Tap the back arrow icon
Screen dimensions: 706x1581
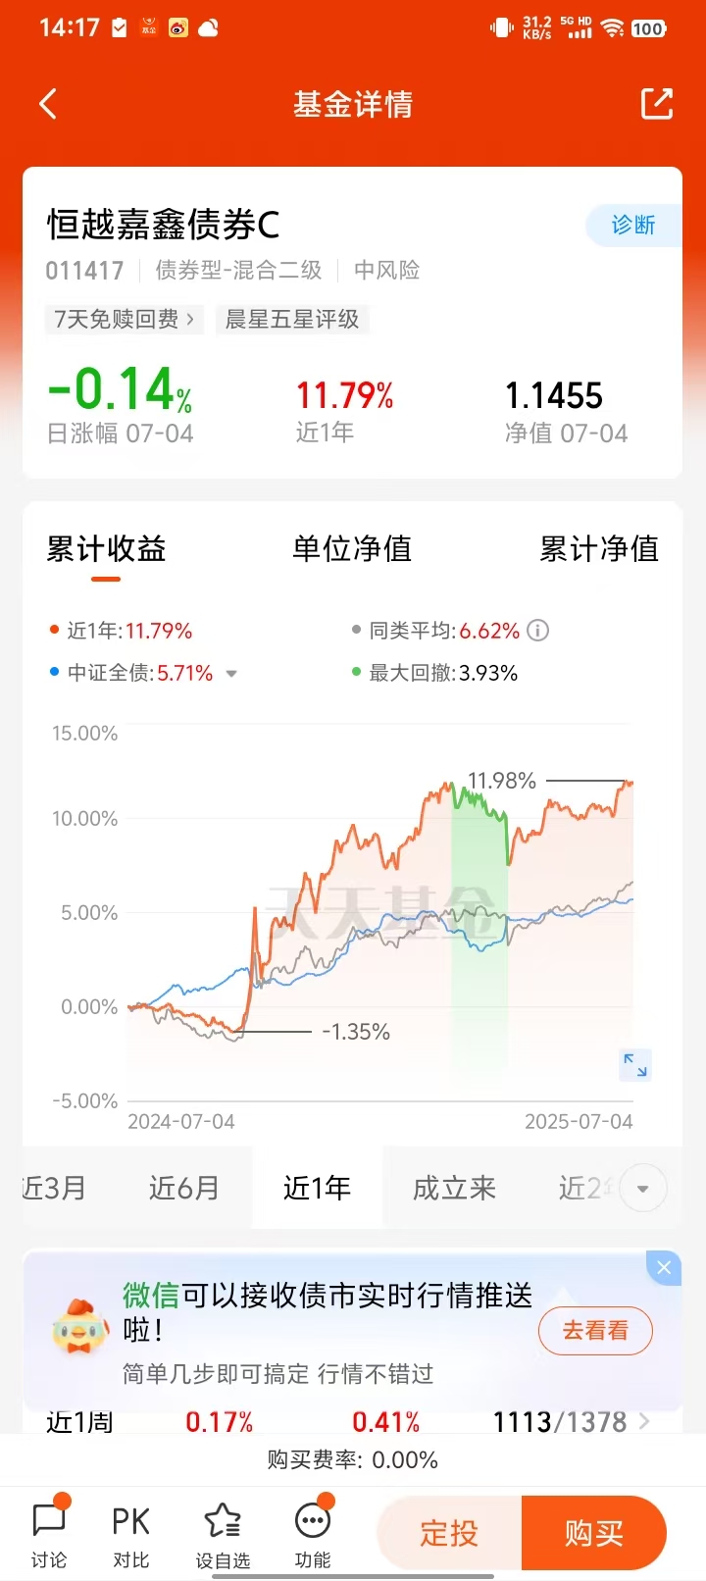tap(48, 104)
